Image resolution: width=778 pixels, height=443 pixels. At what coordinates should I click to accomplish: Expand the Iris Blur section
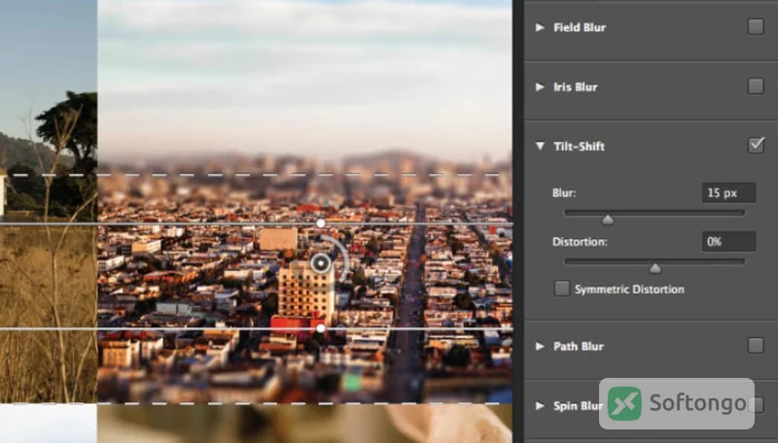point(540,86)
